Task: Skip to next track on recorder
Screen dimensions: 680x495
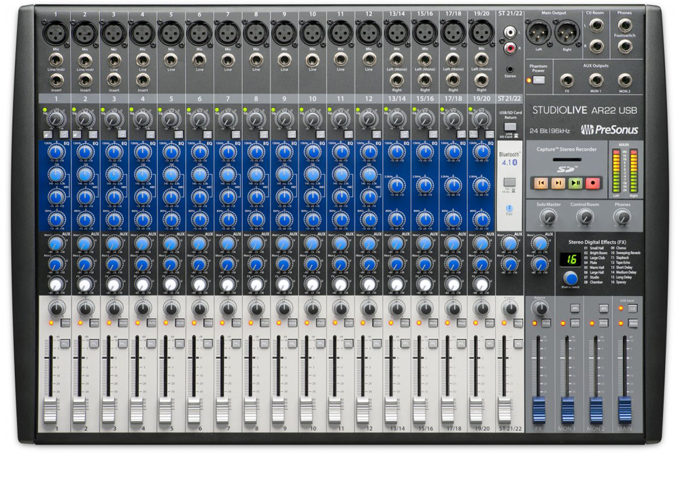Action: point(558,183)
